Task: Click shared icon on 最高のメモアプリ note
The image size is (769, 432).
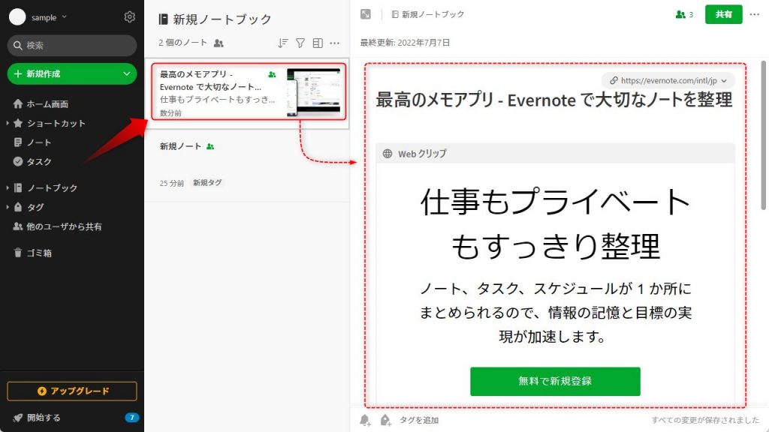Action: (272, 74)
